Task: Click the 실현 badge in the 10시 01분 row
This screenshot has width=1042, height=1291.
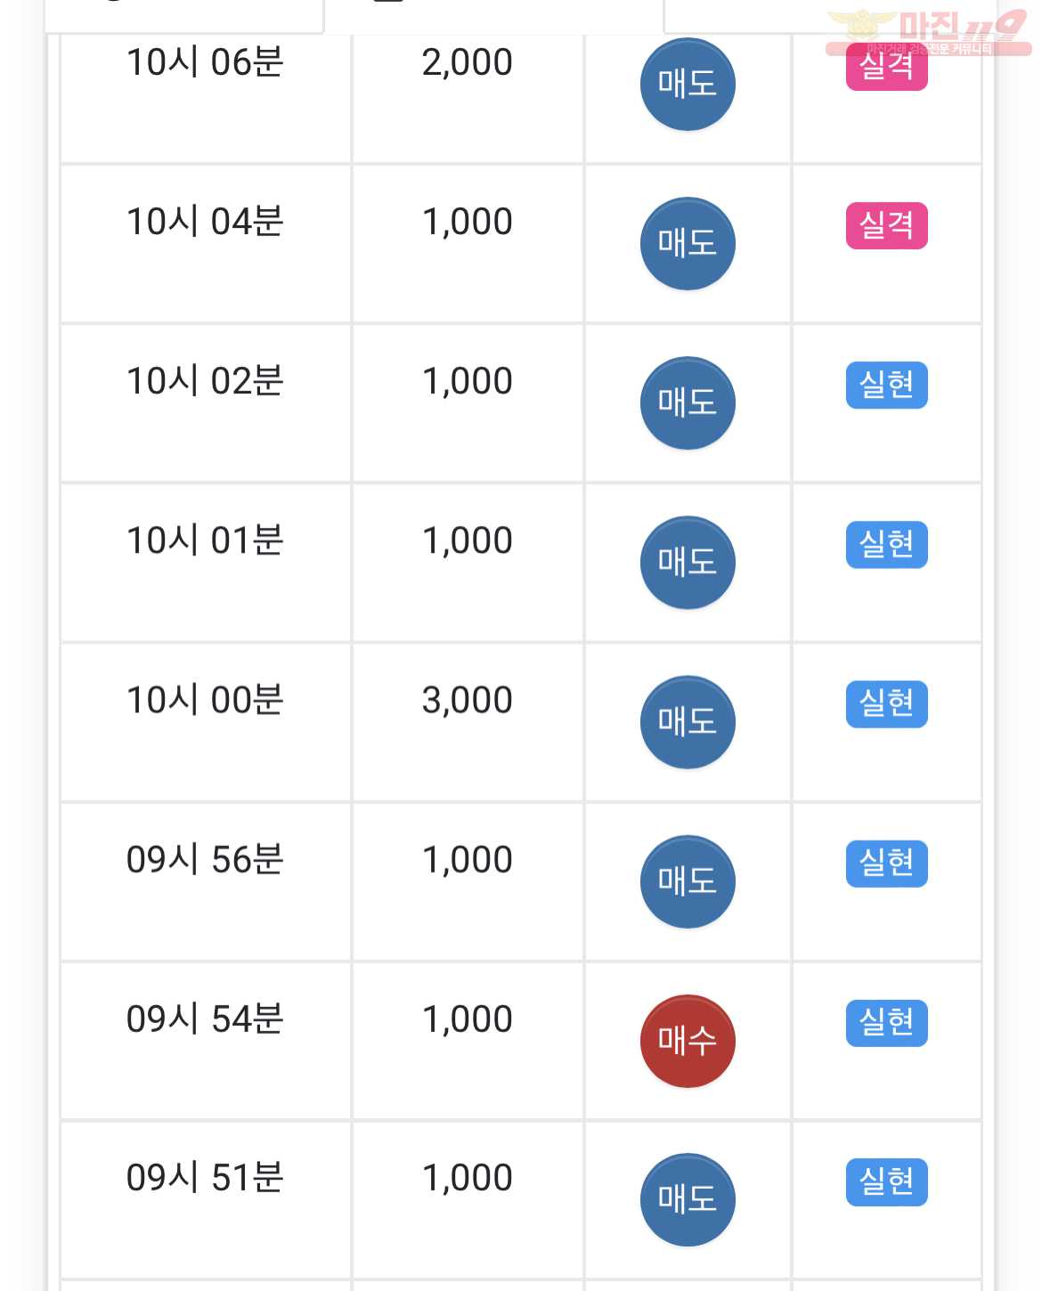Action: (887, 545)
